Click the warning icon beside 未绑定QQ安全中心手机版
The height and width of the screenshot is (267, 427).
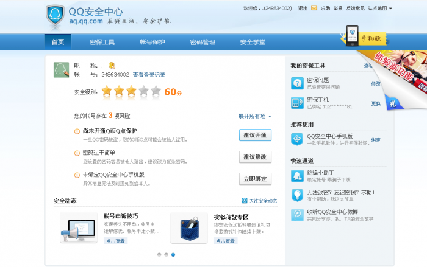[77, 175]
